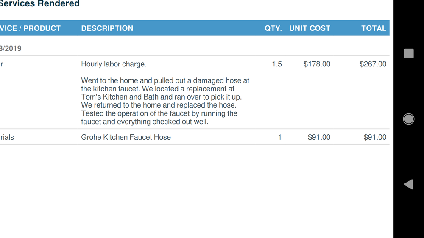Select the Hourly labor charge text
The image size is (424, 238).
tap(114, 64)
